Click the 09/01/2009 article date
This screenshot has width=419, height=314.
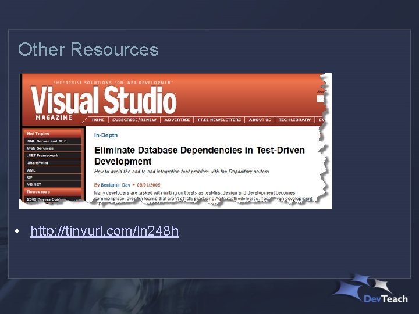148,185
